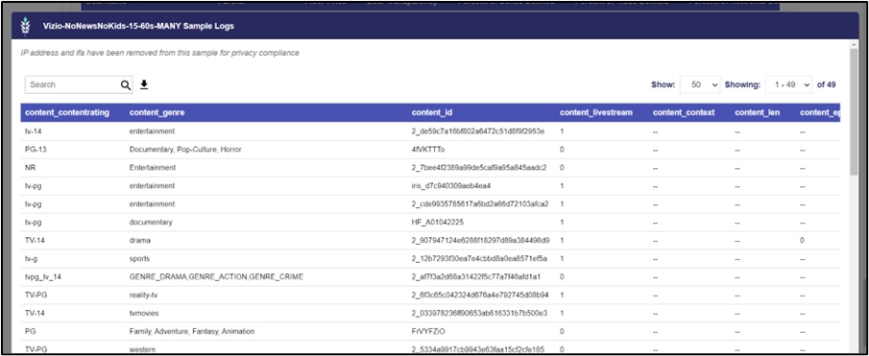Select the row with id 4fVKTTTo

tap(428, 150)
